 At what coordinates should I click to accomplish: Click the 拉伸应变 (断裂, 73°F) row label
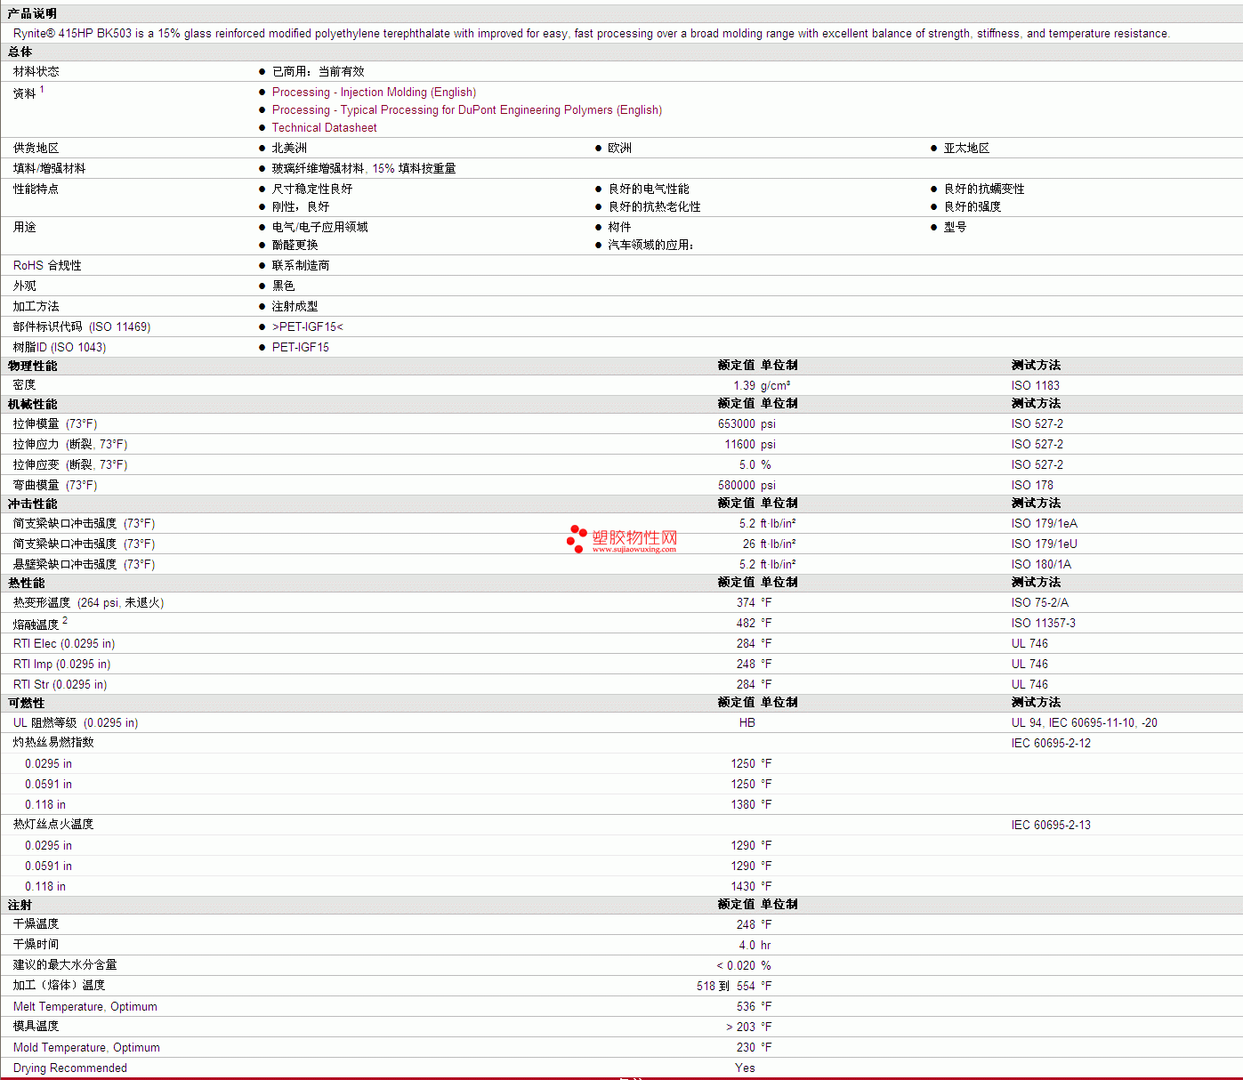pos(70,465)
